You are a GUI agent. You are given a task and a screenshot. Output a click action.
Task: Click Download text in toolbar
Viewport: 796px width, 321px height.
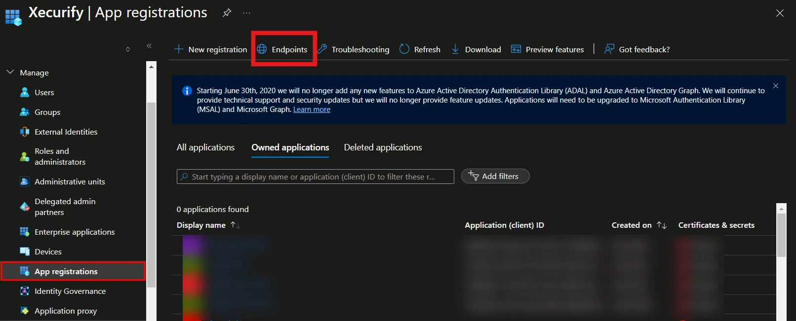pyautogui.click(x=483, y=49)
